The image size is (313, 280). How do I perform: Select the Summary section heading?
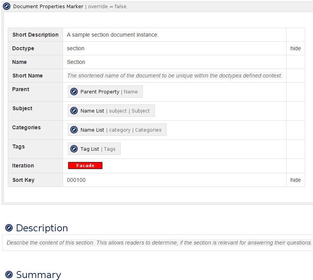point(38,275)
